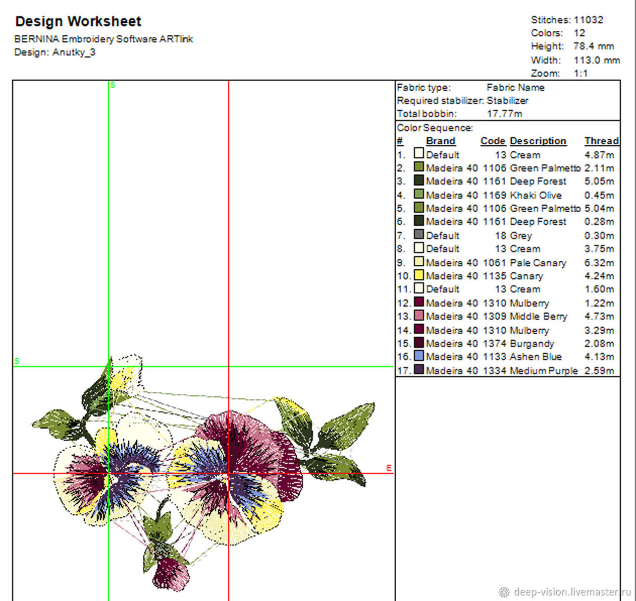
Task: Select the Mulberry swatch in row 14
Action: [418, 329]
